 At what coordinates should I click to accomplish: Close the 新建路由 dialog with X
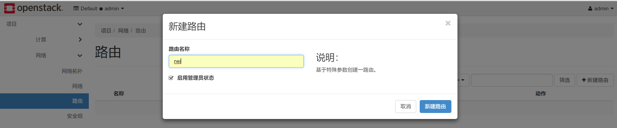[448, 23]
